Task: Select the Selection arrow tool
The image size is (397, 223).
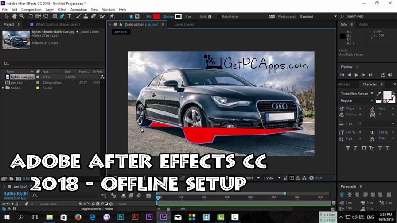Action: (7, 16)
